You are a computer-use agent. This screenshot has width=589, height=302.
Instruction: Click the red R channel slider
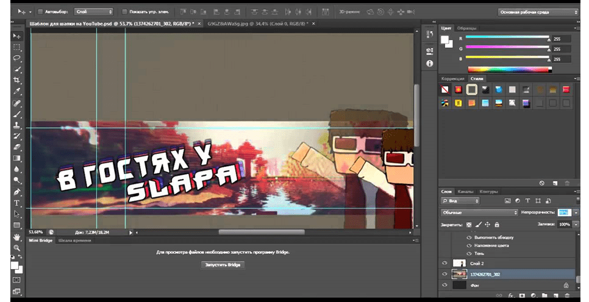[507, 37]
